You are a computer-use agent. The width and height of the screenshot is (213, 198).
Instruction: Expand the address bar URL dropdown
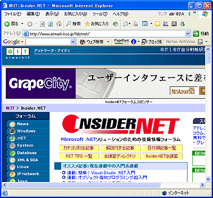[187, 34]
